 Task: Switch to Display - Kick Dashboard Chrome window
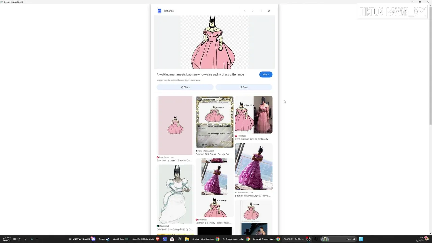coord(206,239)
